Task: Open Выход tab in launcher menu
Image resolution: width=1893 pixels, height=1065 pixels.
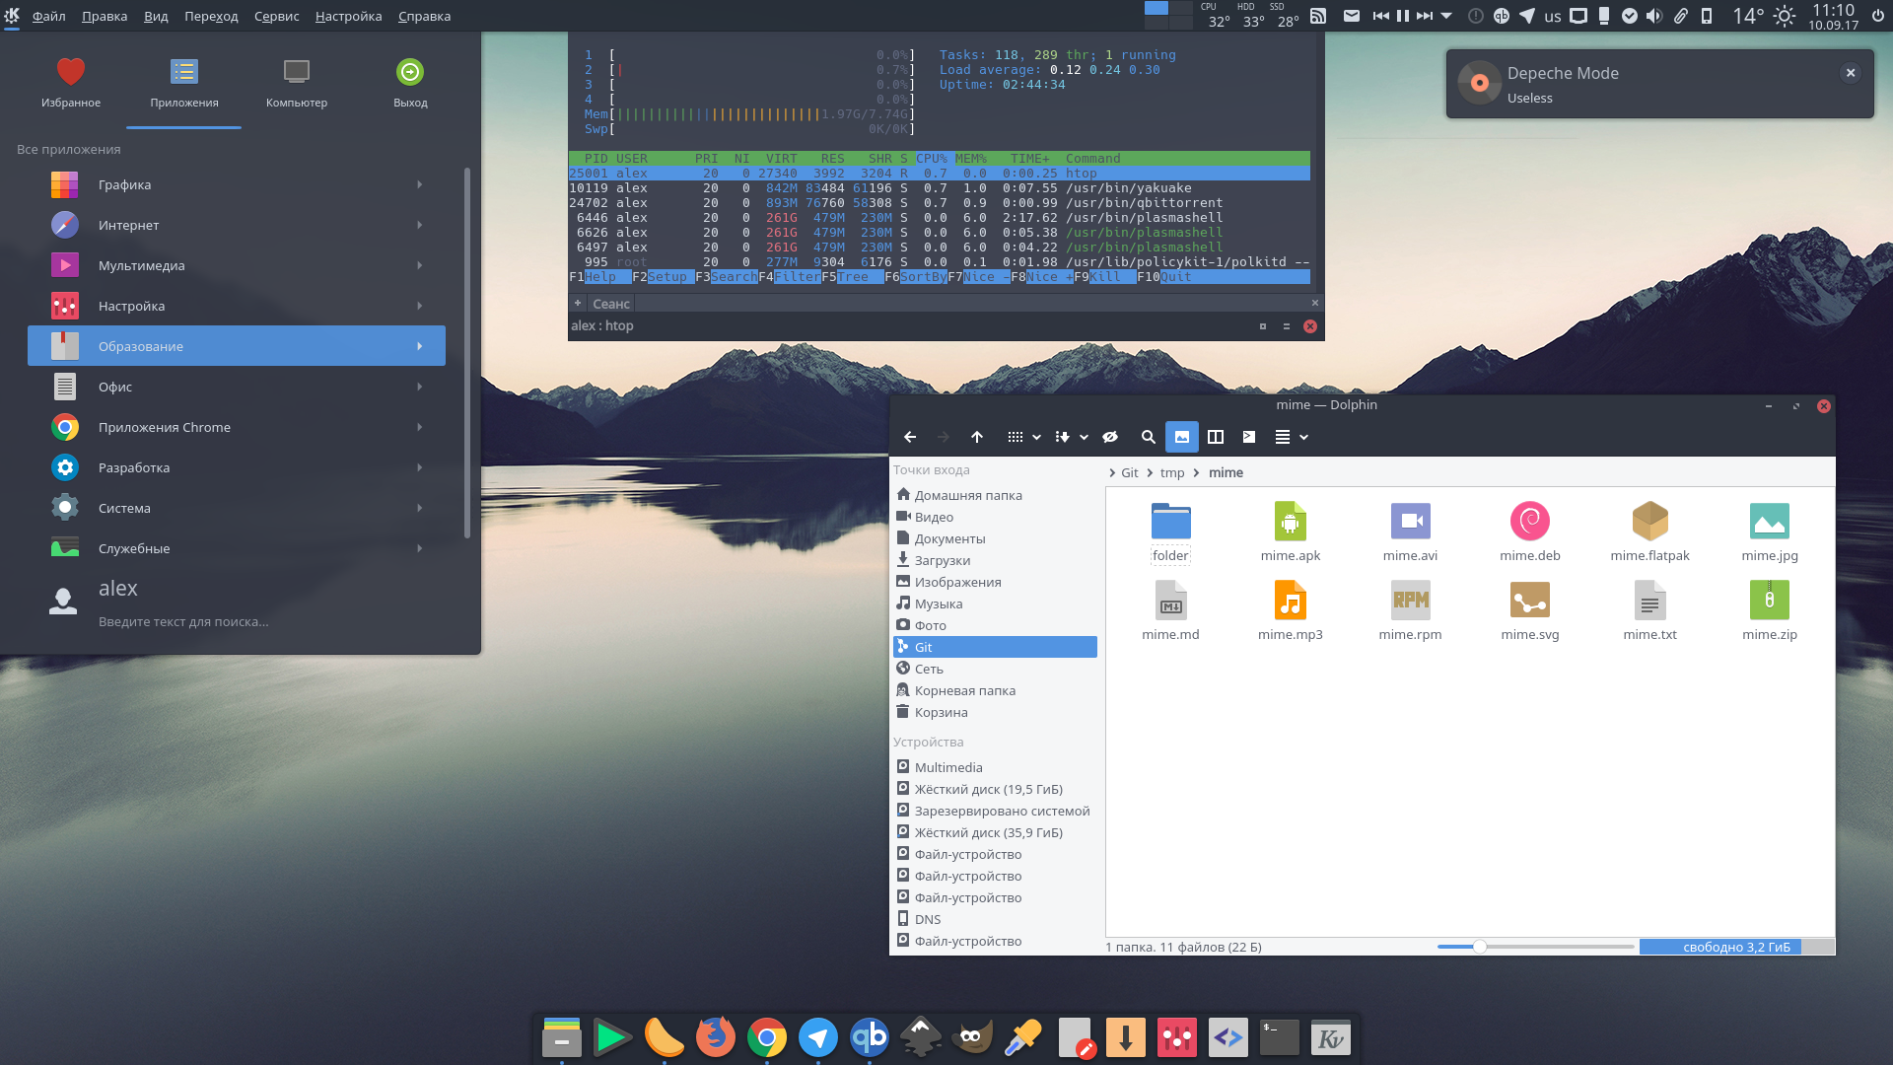Action: (x=410, y=84)
